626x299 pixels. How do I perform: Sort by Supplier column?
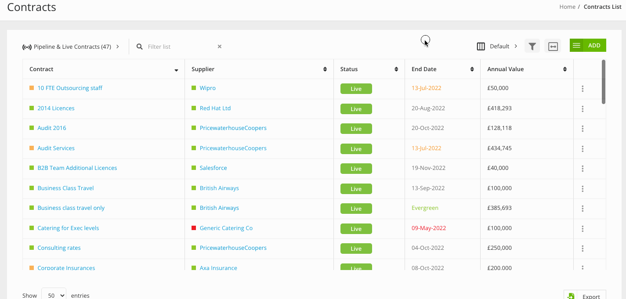point(325,69)
